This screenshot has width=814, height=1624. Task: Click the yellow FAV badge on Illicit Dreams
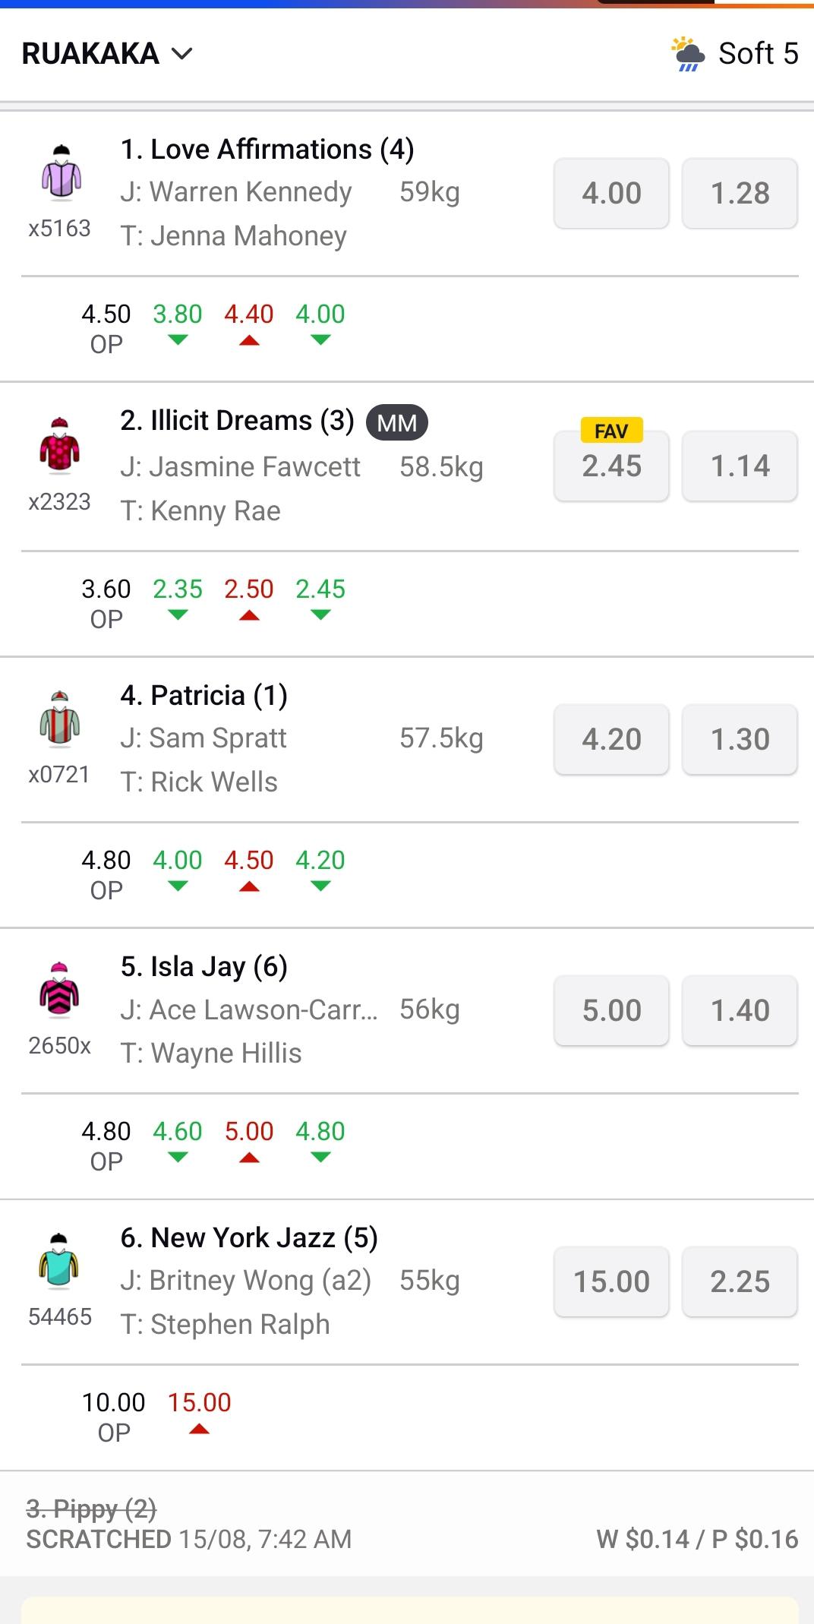[610, 430]
